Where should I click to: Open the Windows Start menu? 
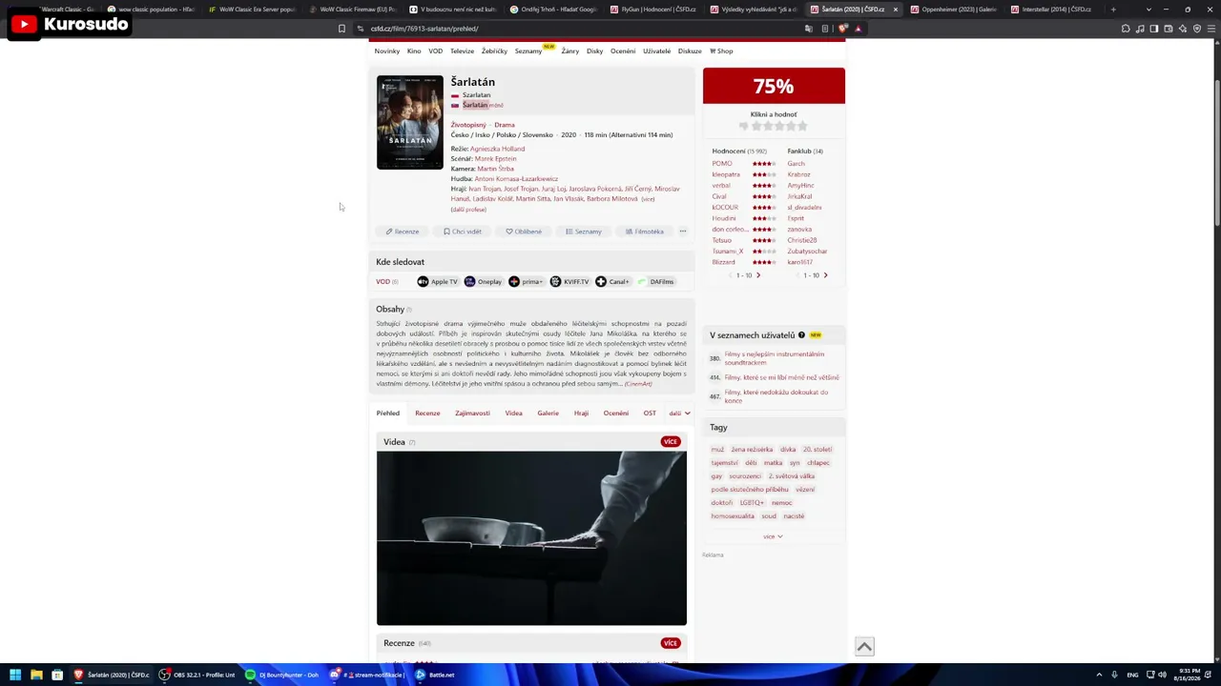pos(15,675)
